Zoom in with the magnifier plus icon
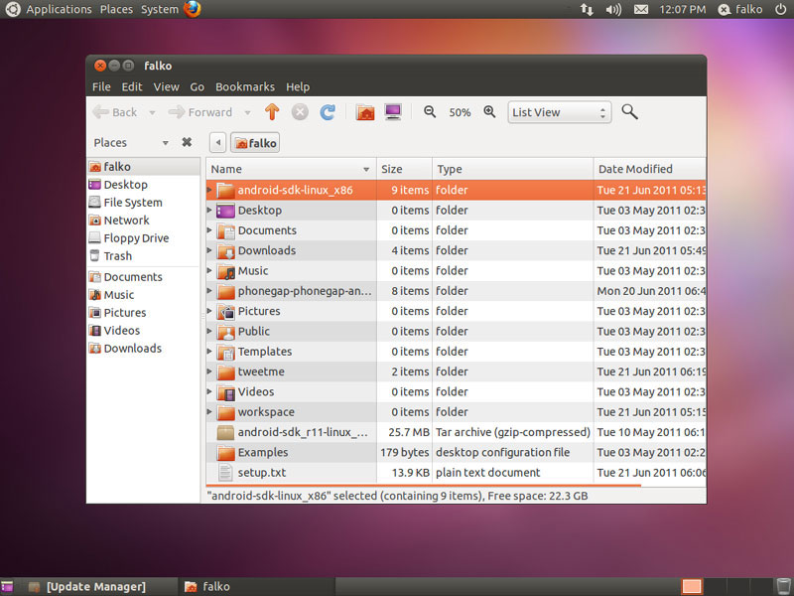This screenshot has width=794, height=596. 489,112
